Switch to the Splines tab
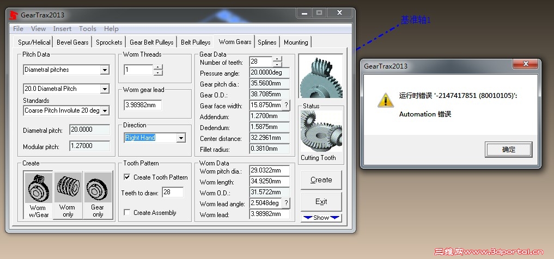 pyautogui.click(x=267, y=42)
